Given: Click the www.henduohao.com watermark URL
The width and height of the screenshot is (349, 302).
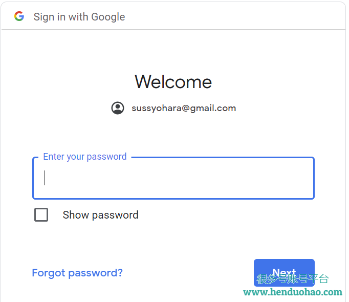Looking at the screenshot, I should (293, 292).
